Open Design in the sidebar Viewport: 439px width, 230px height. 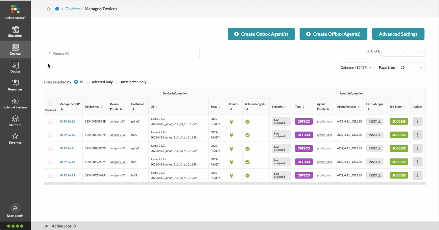15,67
